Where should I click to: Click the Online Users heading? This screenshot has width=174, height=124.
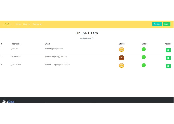pyautogui.click(x=87, y=33)
